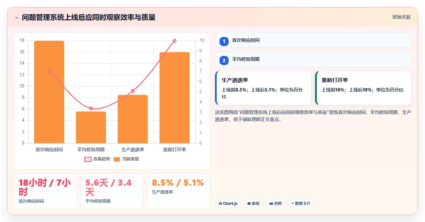Select the 数据卡片 tag chip
This screenshot has height=222, width=425.
click(x=301, y=203)
